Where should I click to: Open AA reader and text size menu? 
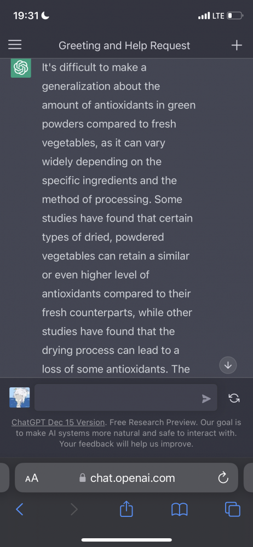click(32, 478)
